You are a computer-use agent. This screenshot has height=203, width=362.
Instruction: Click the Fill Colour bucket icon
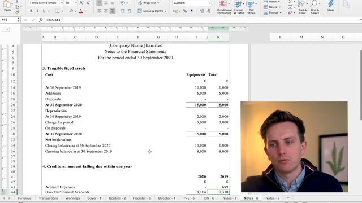pos(71,11)
